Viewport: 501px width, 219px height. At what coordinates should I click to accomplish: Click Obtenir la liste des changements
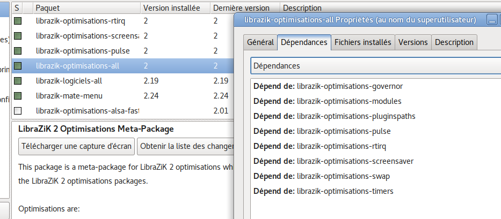[x=186, y=146]
